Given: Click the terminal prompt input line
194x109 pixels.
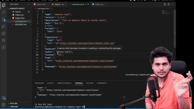Looking at the screenshot, I should pos(60,107).
